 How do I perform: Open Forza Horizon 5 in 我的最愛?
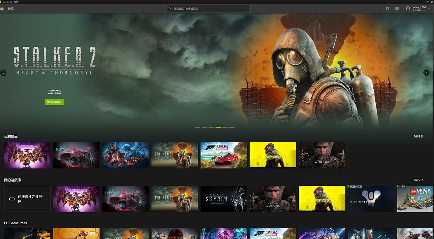click(x=224, y=155)
